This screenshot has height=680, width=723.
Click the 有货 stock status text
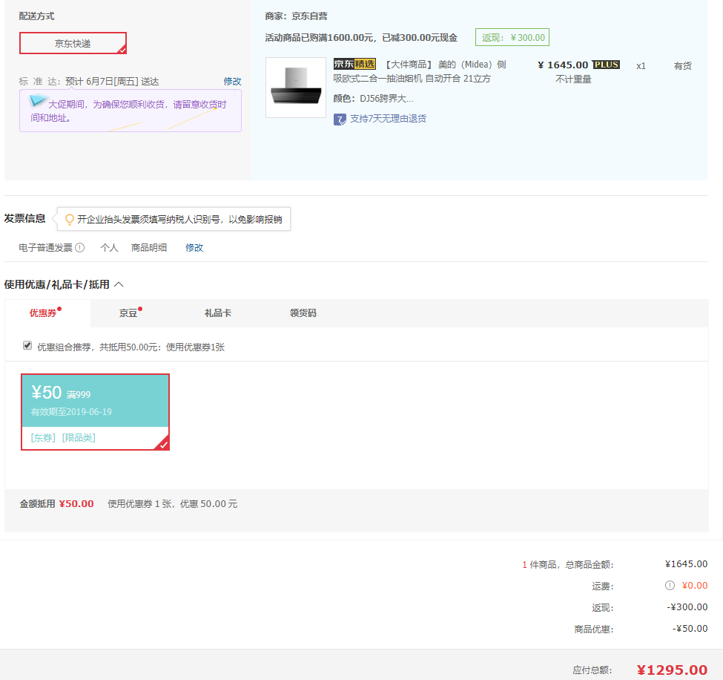pos(682,66)
